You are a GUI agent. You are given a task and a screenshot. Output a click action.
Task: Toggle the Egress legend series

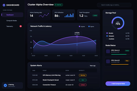(x=91, y=27)
